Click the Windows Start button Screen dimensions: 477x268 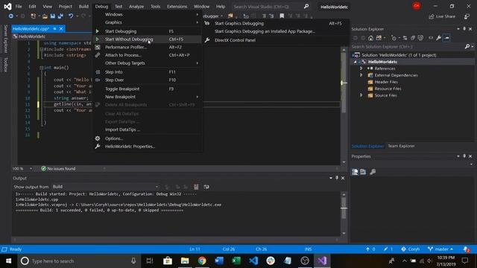tap(8, 261)
